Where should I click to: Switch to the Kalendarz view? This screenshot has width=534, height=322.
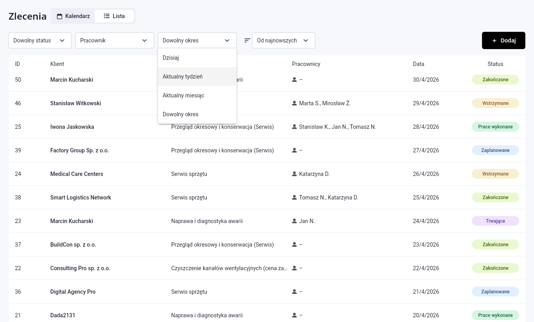point(73,16)
